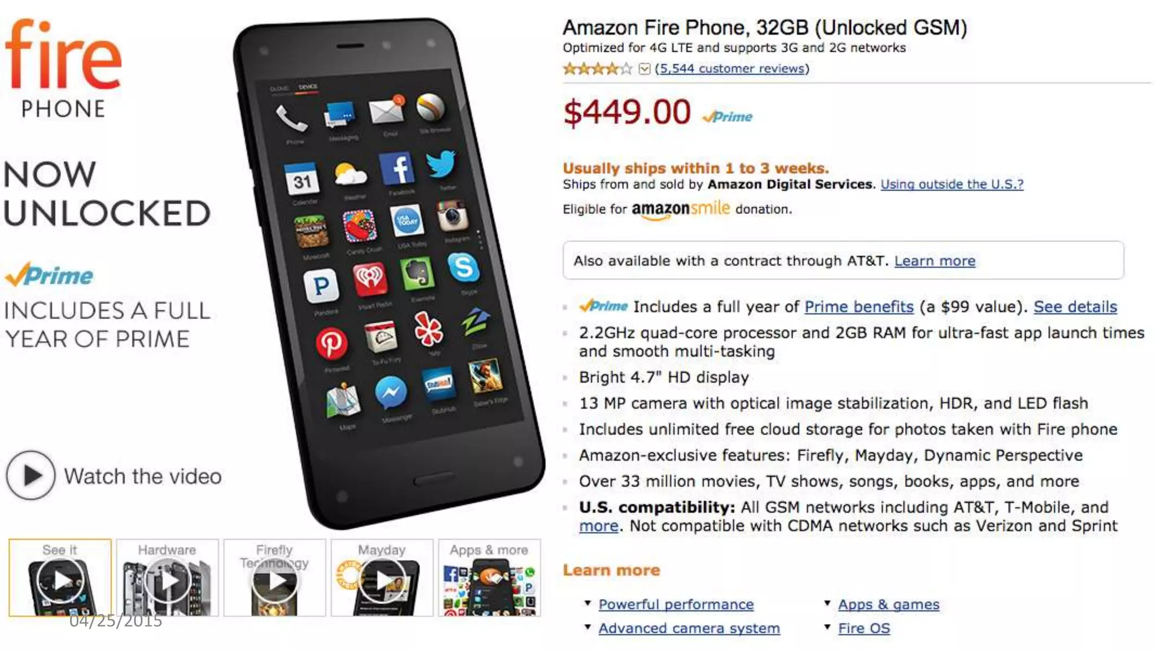Image resolution: width=1156 pixels, height=650 pixels.
Task: Click the Skype app icon on phone
Action: click(x=463, y=267)
